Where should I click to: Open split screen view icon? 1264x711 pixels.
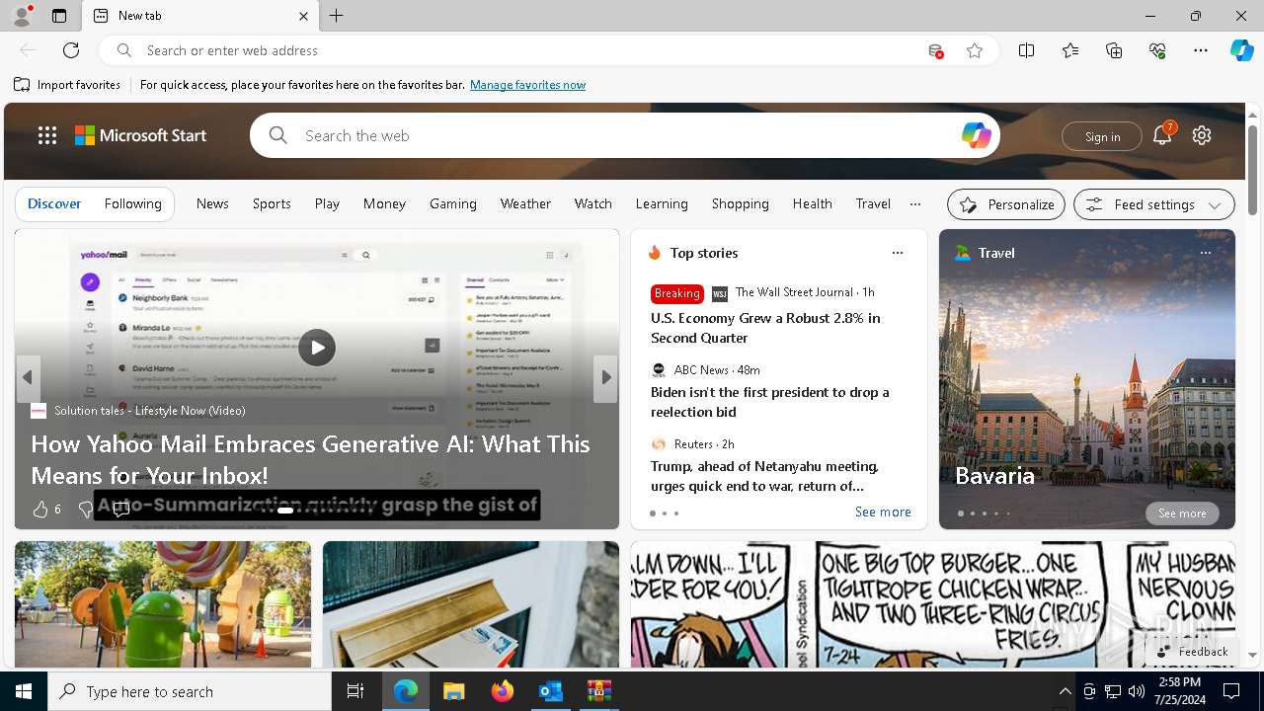pos(1027,50)
